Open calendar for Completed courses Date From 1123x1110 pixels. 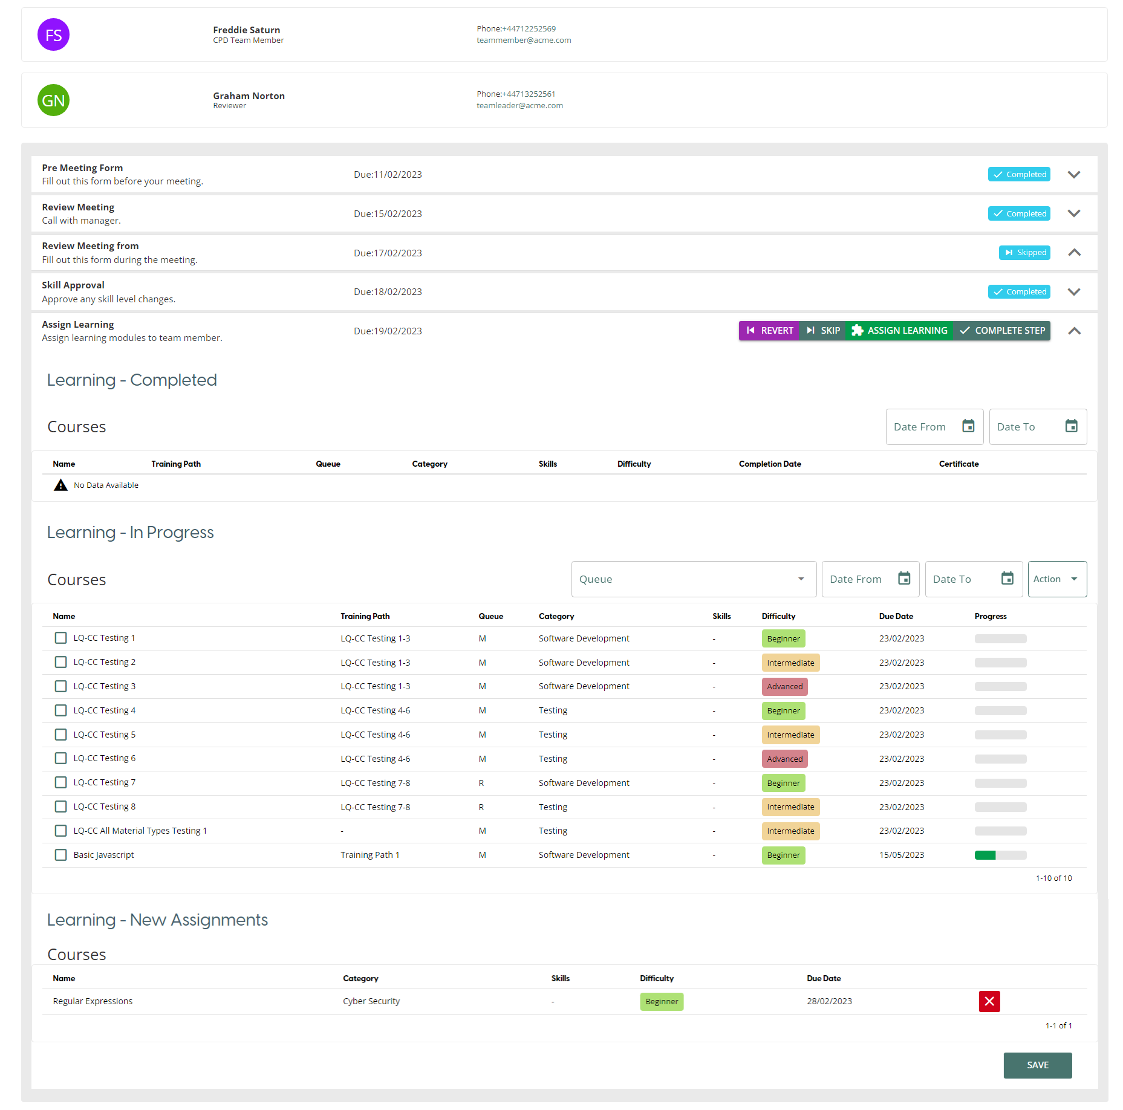pos(968,426)
